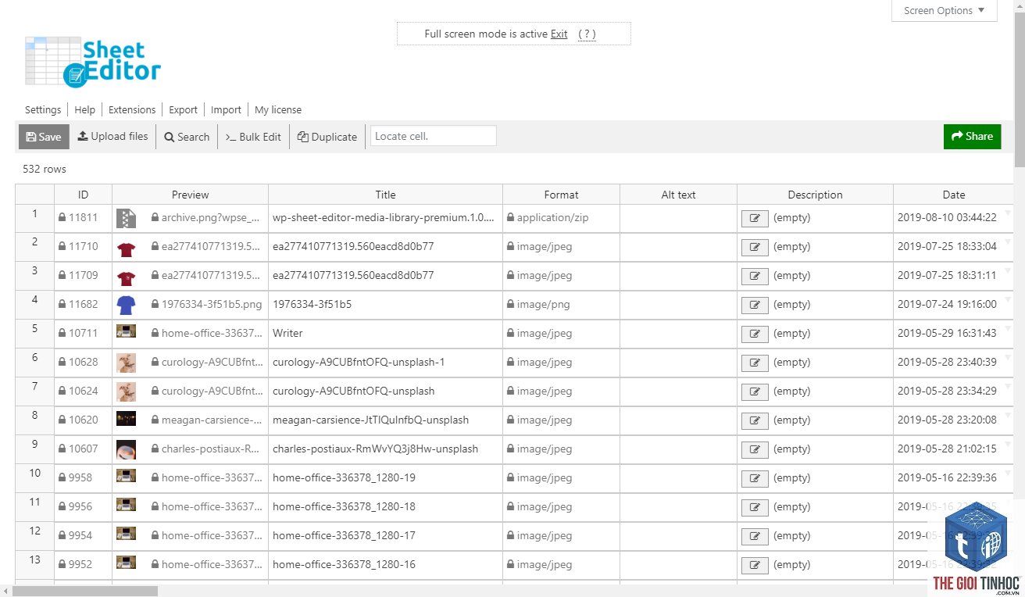Click the ( ? ) help link
The height and width of the screenshot is (597, 1025).
pyautogui.click(x=587, y=34)
